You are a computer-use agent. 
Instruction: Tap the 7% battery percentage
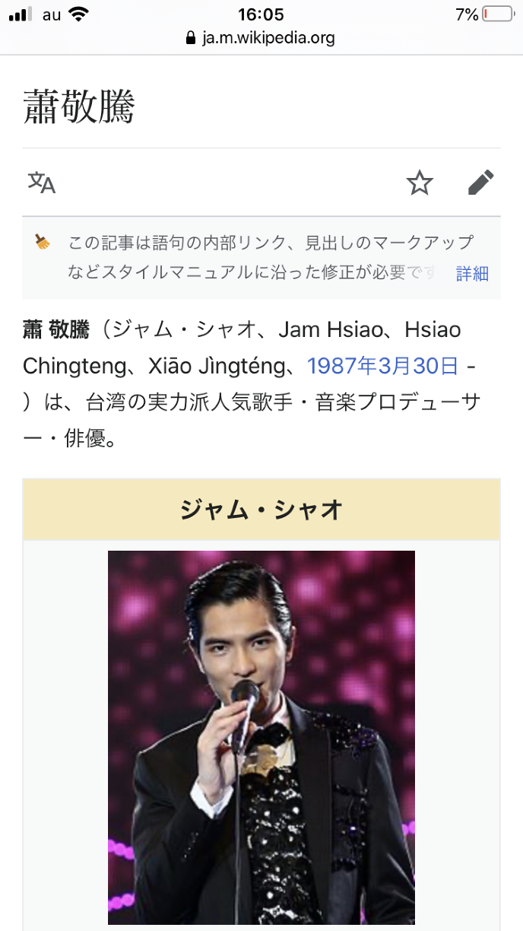pyautogui.click(x=467, y=14)
